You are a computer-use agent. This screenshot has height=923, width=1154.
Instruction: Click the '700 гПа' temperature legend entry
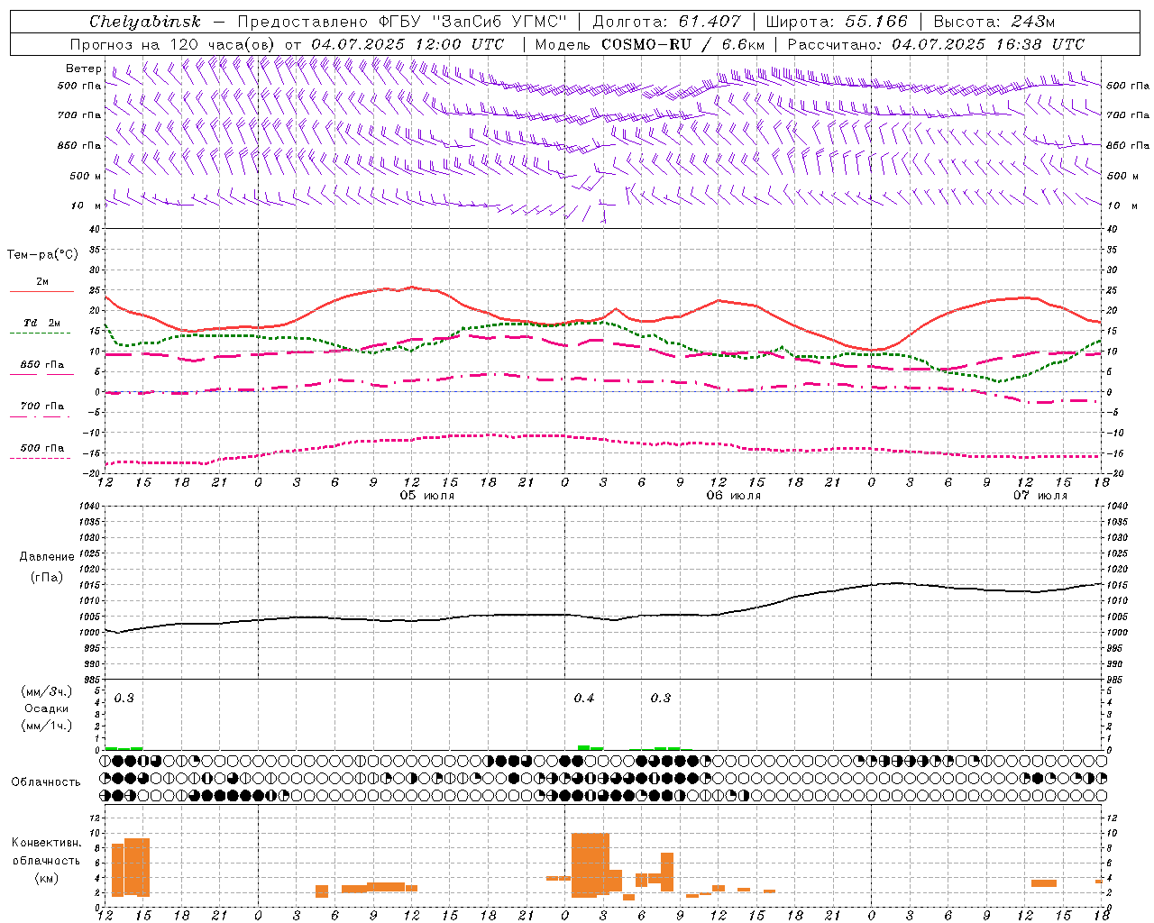point(42,407)
